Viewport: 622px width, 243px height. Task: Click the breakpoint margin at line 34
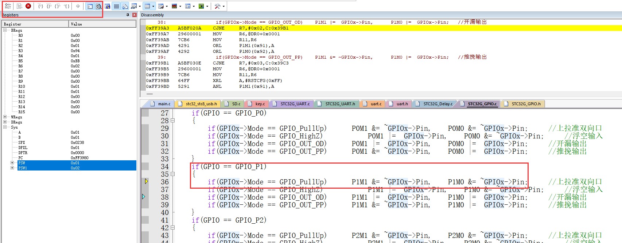pyautogui.click(x=145, y=166)
